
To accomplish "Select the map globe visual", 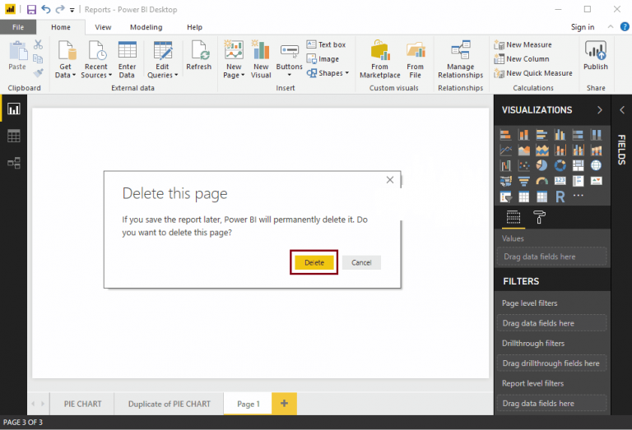I will [596, 165].
